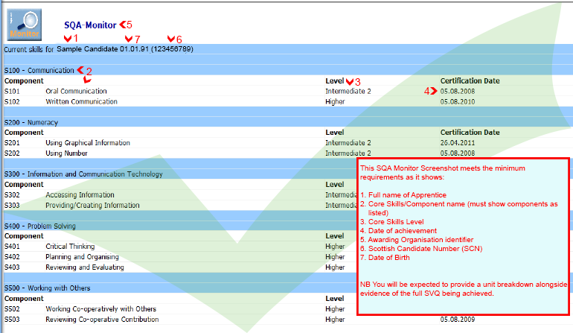
Task: Click red arrow marker numbered 1
Action: 68,38
